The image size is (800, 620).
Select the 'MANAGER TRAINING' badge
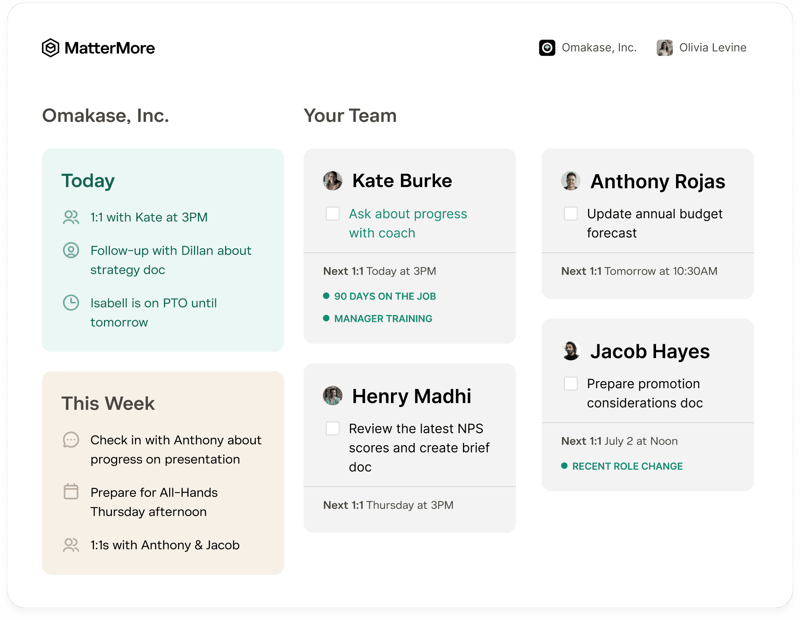click(x=378, y=319)
